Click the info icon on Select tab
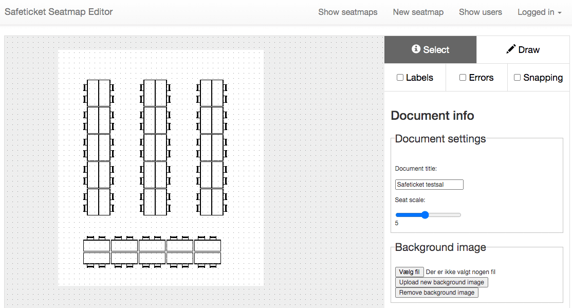The width and height of the screenshot is (572, 308). point(416,49)
